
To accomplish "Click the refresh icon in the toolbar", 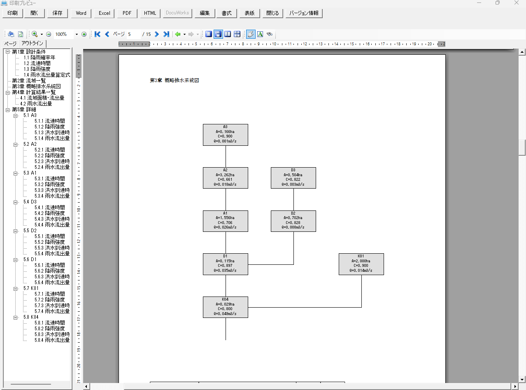I will tap(20, 34).
